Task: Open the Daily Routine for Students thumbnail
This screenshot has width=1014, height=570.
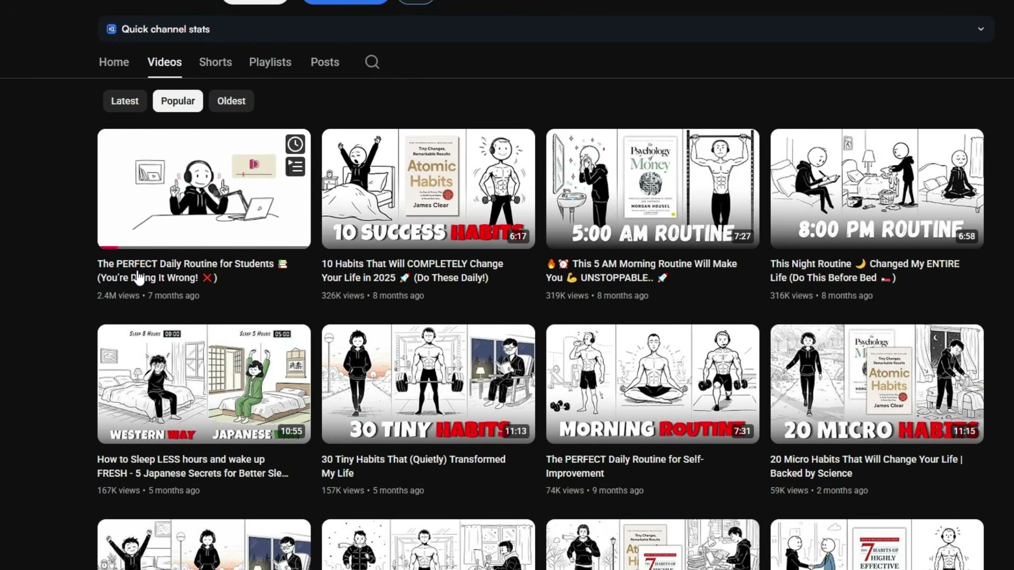Action: [x=204, y=188]
